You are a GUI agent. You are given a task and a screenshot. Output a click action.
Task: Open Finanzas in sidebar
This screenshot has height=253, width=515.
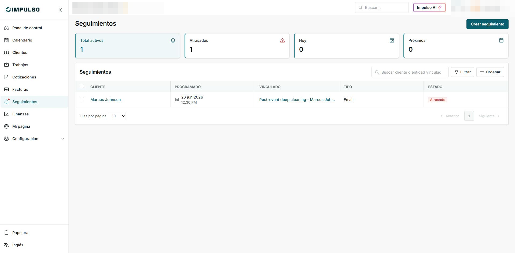click(34, 114)
